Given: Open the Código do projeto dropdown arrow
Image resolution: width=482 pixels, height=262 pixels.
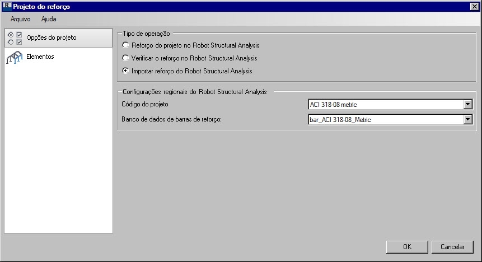Looking at the screenshot, I should pos(467,104).
